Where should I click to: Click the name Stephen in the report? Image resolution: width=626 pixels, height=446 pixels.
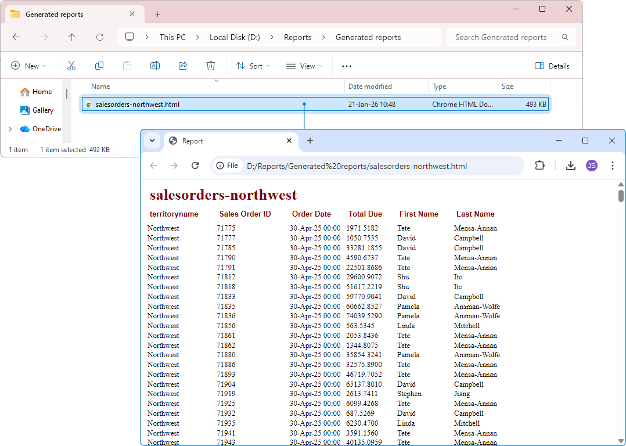409,394
